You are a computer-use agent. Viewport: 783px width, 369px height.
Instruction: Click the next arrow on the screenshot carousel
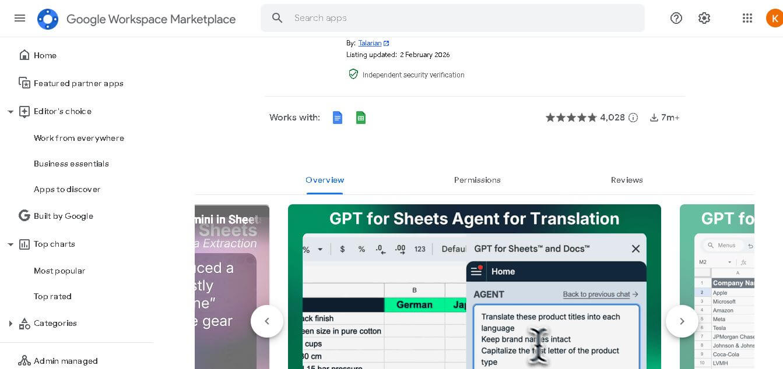pyautogui.click(x=682, y=321)
